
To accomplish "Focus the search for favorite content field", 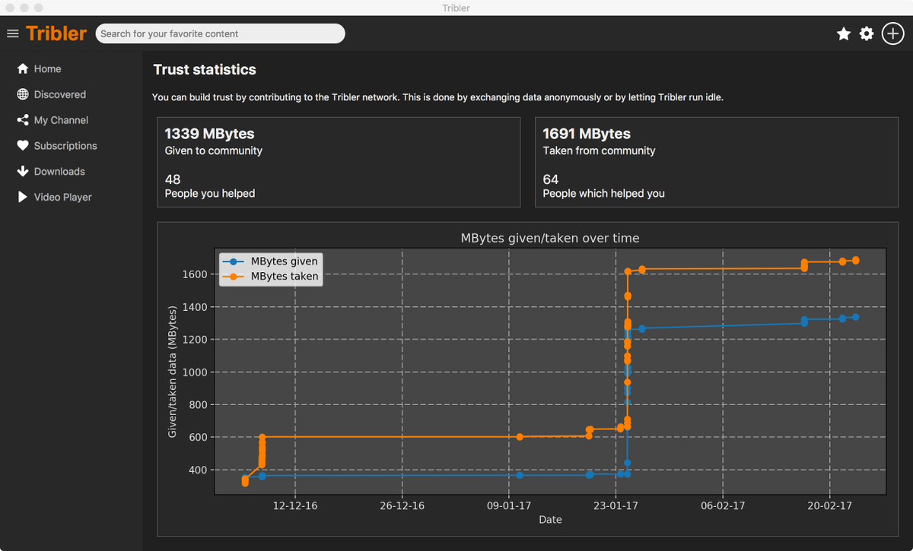I will 220,33.
